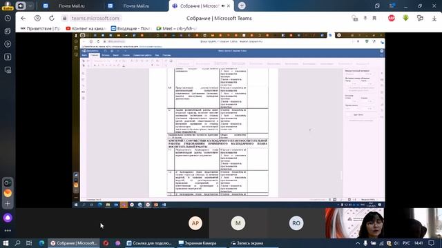Click the speaker sound button top left
This screenshot has height=248, width=442.
21,6
